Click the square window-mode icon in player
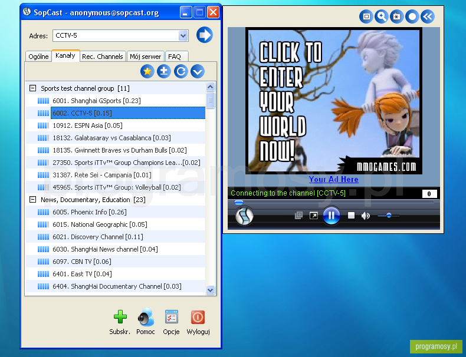This screenshot has height=357, width=466. (366, 16)
